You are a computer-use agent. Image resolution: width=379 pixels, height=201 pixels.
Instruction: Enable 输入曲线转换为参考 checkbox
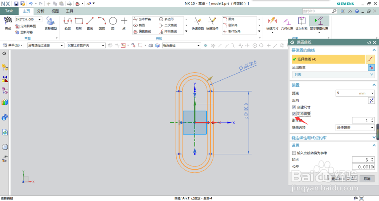294,153
